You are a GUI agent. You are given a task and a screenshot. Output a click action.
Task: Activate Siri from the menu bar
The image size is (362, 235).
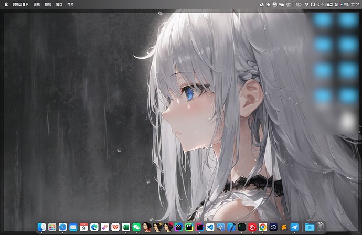(342, 4)
